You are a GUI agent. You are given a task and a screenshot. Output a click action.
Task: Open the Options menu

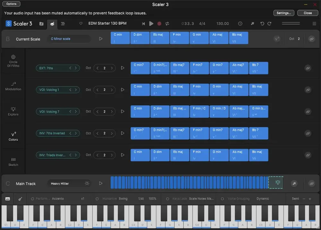[11, 4]
